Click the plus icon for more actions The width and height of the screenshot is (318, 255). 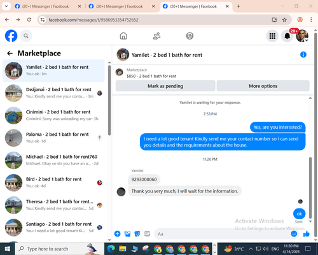click(x=117, y=234)
